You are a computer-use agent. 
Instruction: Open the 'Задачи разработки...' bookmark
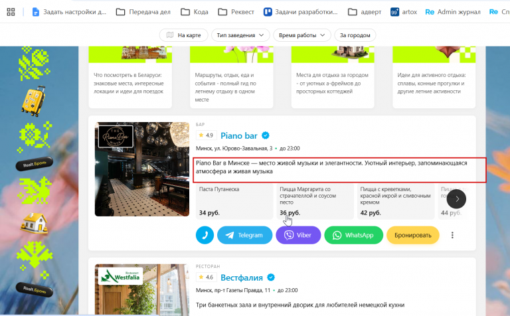click(x=301, y=12)
